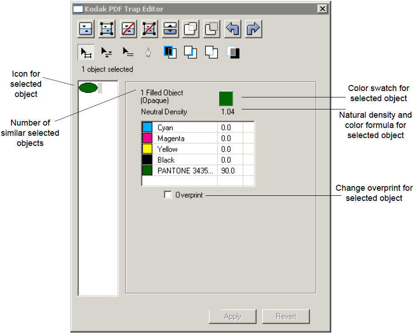Click the red-slashed trap icon without handles
The image size is (413, 333).
pos(128,29)
